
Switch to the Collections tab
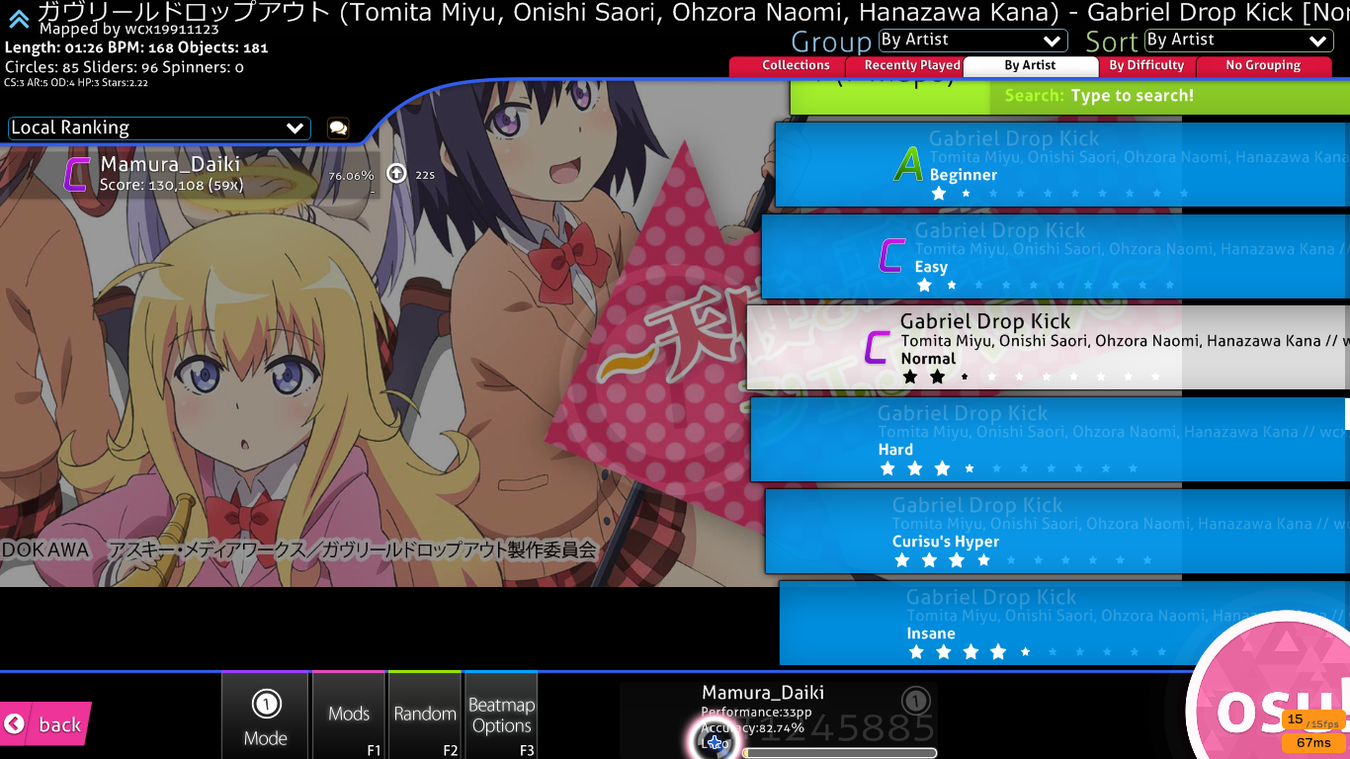coord(796,66)
